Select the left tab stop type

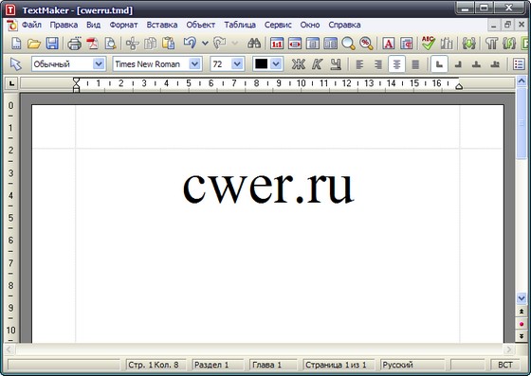[x=439, y=63]
